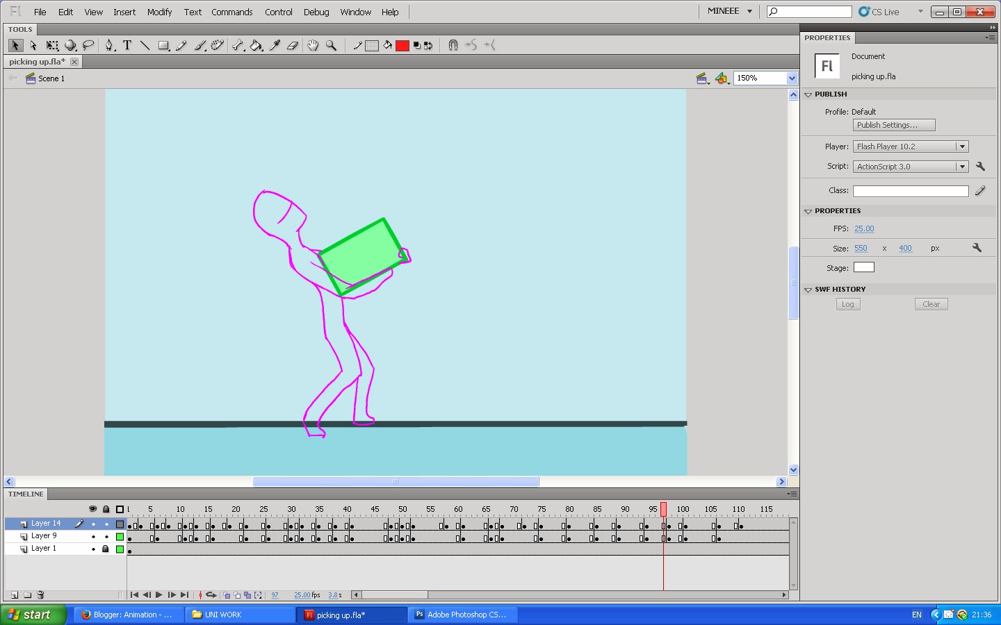Open the Edit Scene dropdown

tap(702, 78)
